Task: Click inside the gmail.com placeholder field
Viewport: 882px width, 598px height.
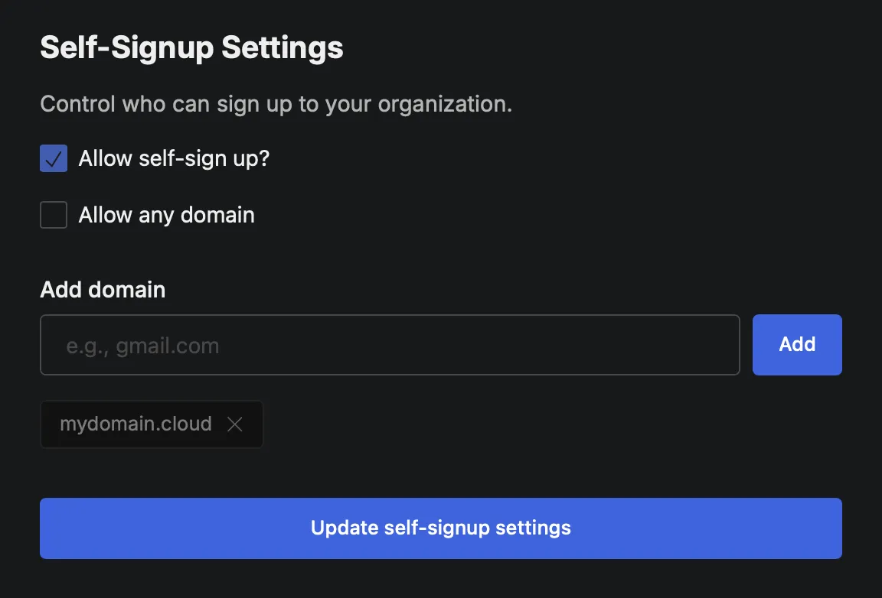Action: pyautogui.click(x=390, y=344)
